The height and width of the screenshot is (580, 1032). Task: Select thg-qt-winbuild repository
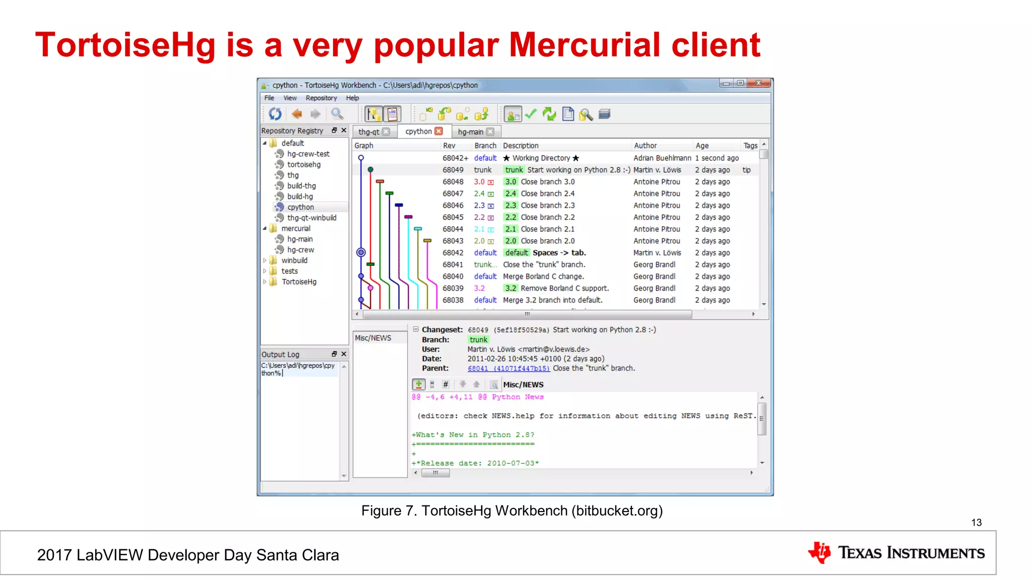(311, 217)
